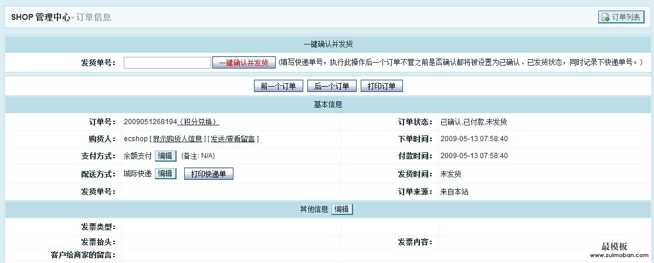Click the 城际快递 shipping text
654x263 pixels.
coord(138,174)
